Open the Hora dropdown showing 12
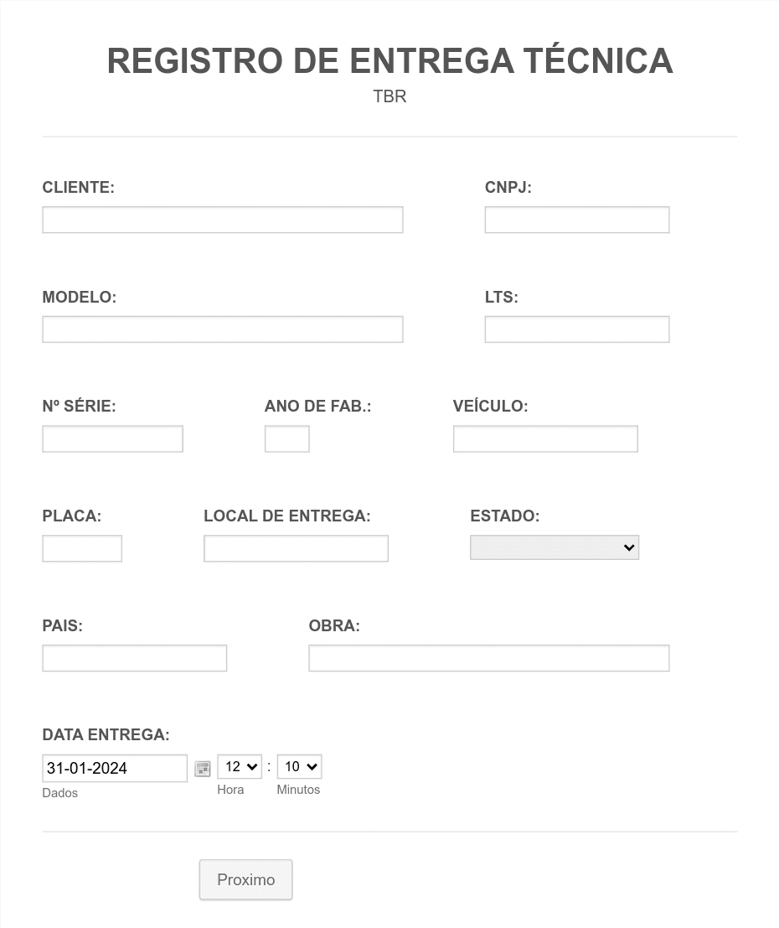This screenshot has width=779, height=928. [x=240, y=767]
